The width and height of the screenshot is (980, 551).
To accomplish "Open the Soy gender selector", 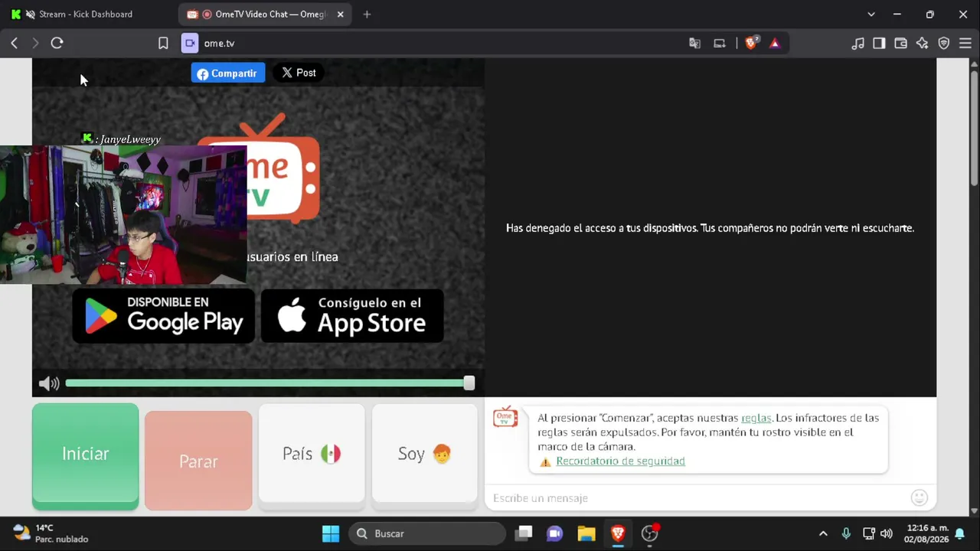I will point(425,454).
